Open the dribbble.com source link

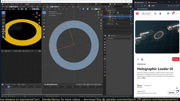pos(141,64)
